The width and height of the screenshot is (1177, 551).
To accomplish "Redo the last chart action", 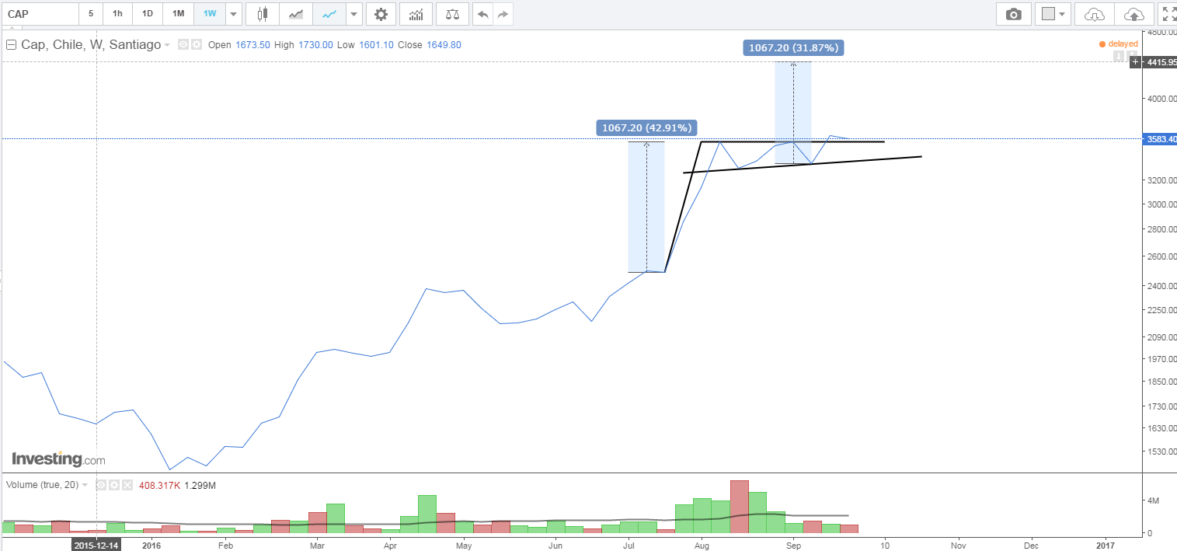I will pyautogui.click(x=503, y=14).
